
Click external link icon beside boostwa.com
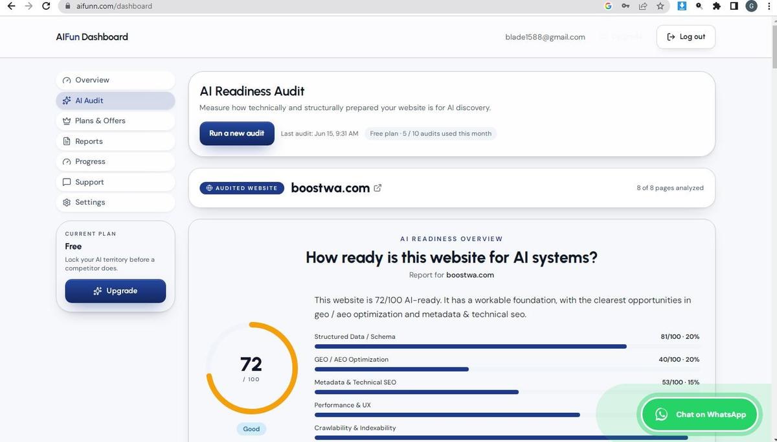(x=377, y=188)
